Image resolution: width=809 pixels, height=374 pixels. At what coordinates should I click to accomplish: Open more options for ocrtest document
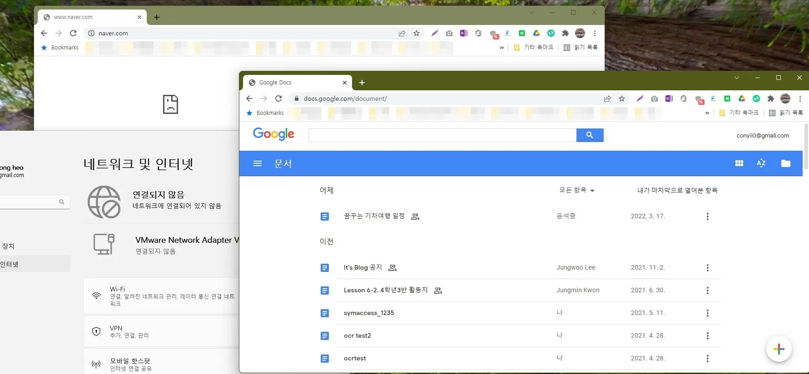pos(707,359)
